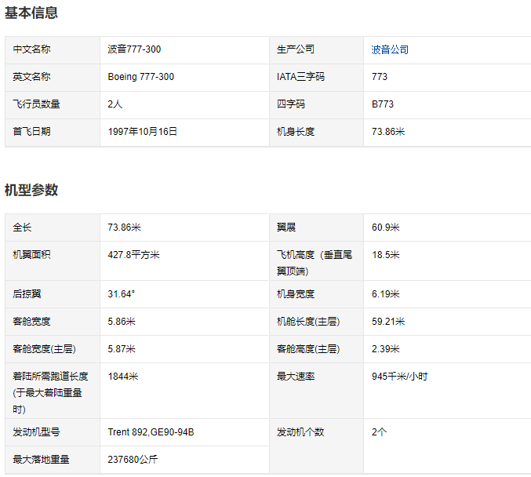
Task: Select the value 5.87米
Action: [122, 349]
